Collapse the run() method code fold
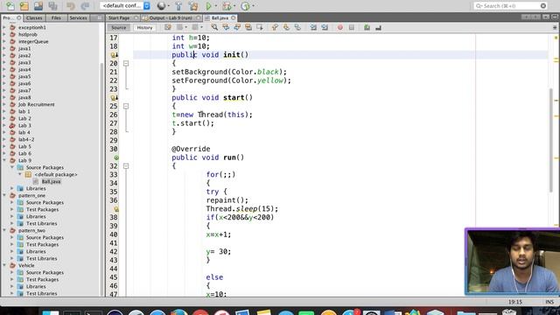The width and height of the screenshot is (560, 315). 126,166
